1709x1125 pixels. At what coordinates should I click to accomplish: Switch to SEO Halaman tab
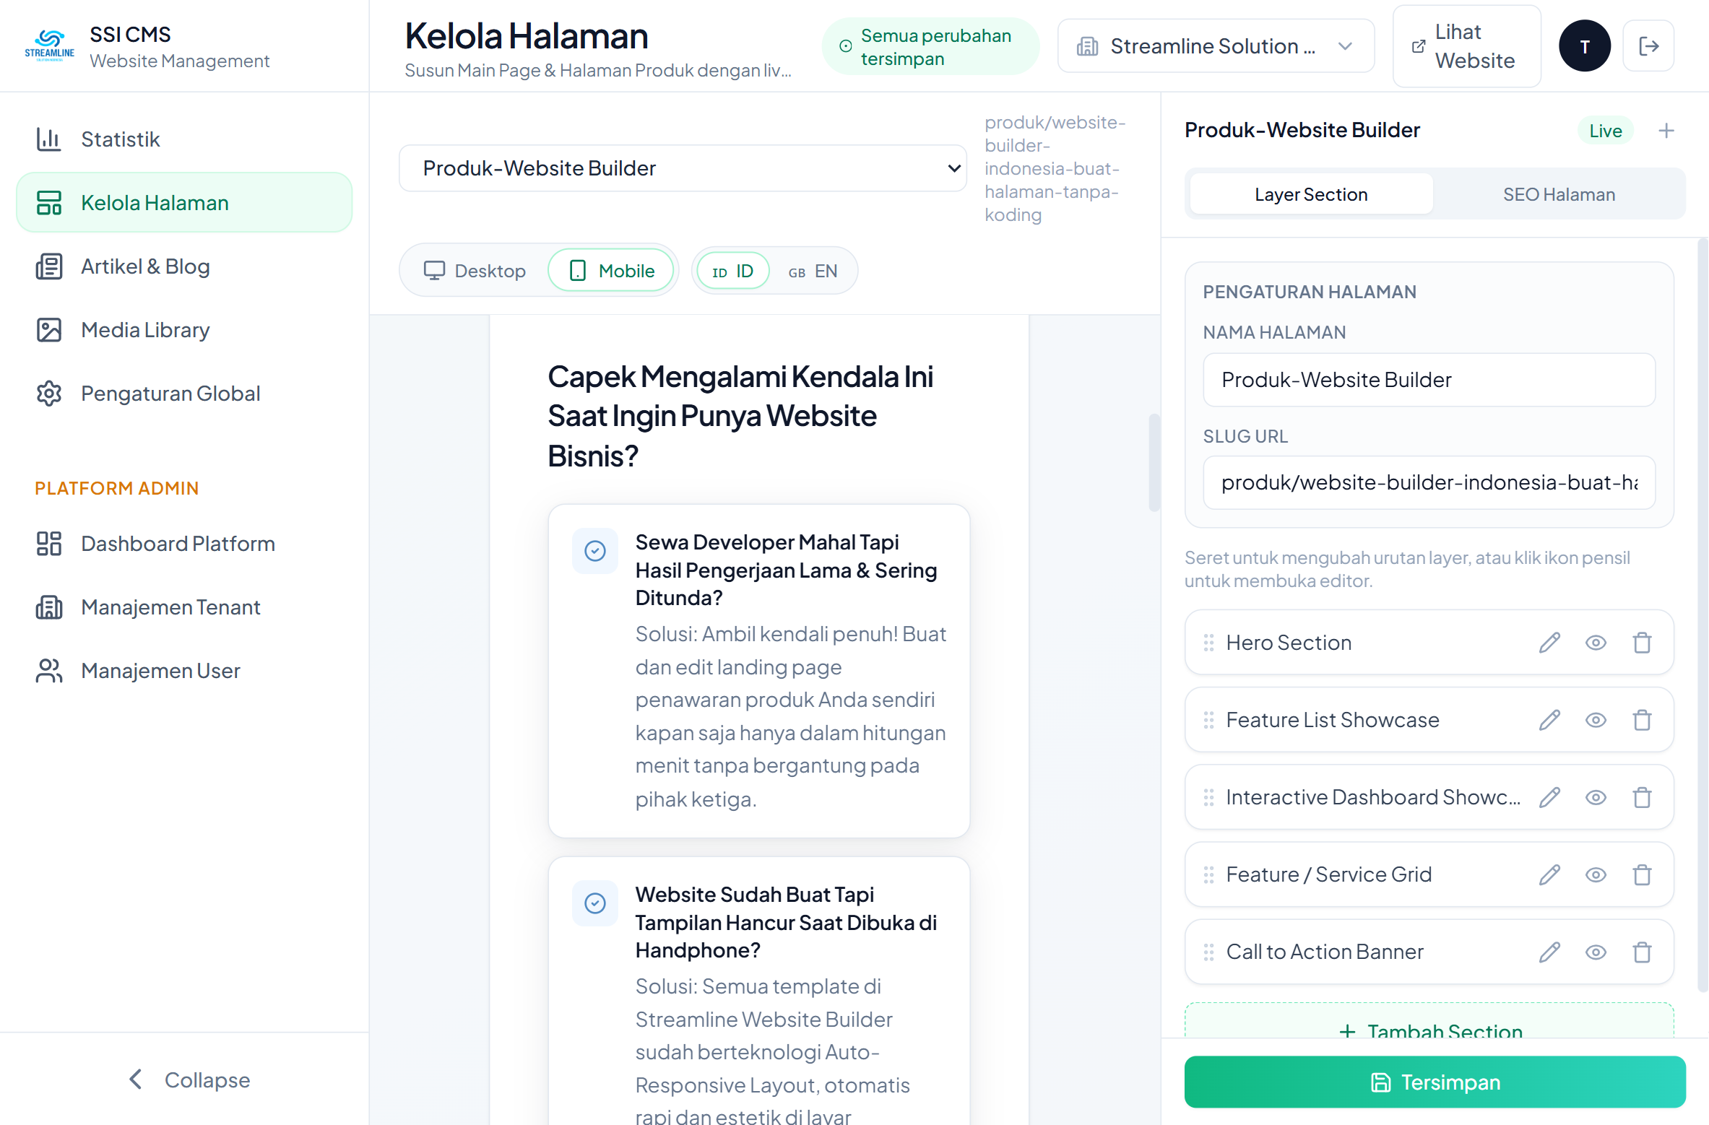tap(1559, 194)
